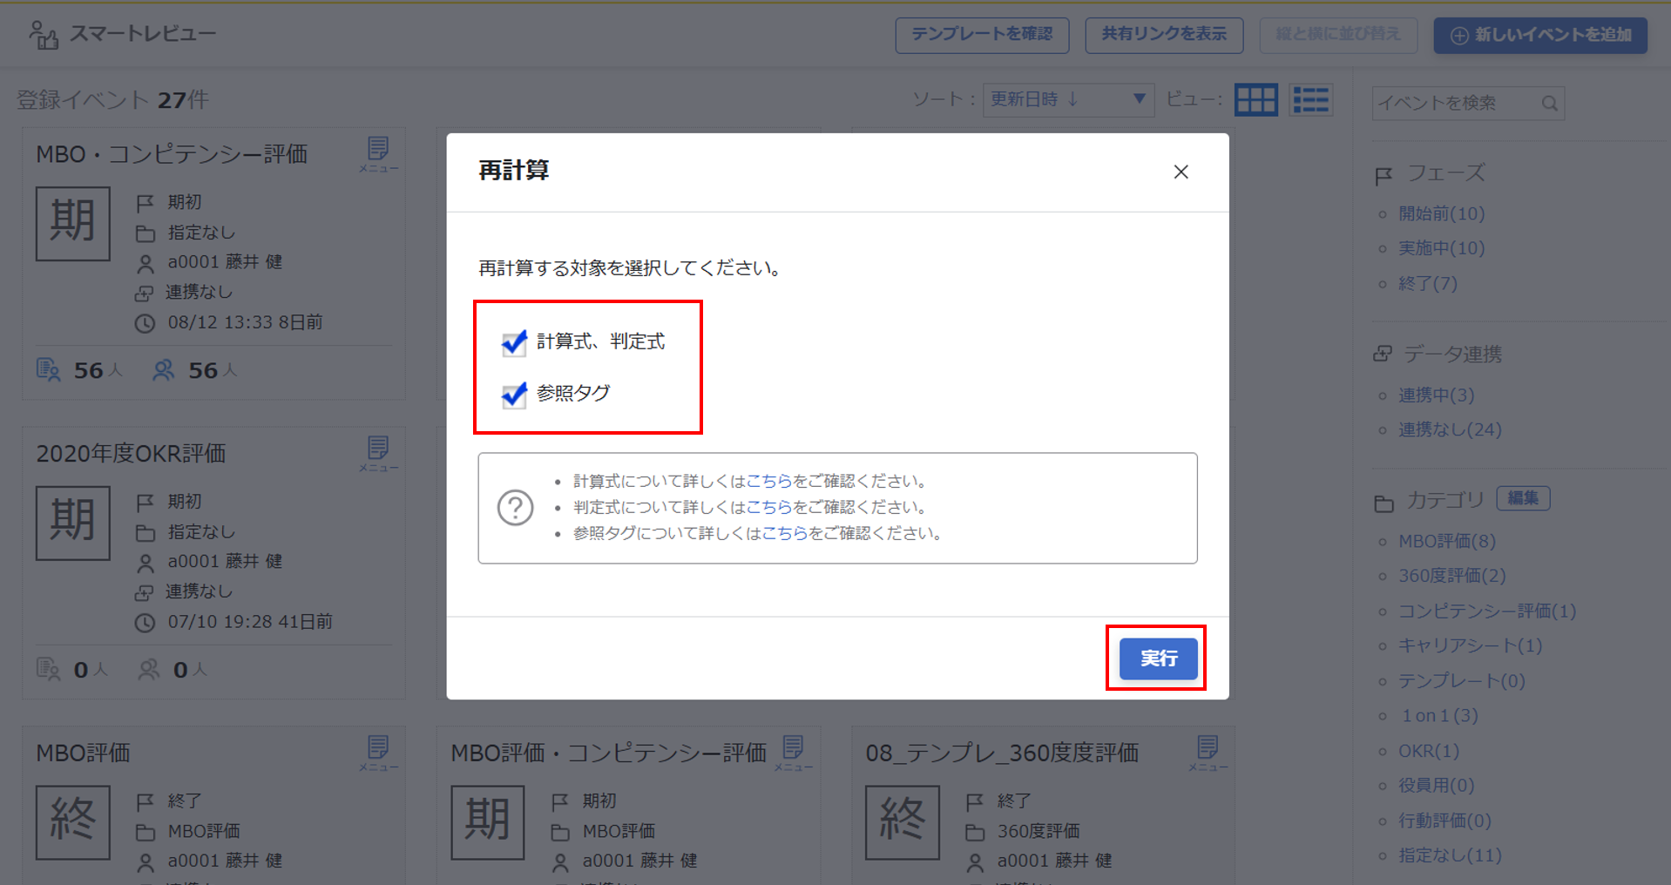Image resolution: width=1671 pixels, height=885 pixels.
Task: Open MBO・コンピテンシー評価 event title
Action: [172, 154]
